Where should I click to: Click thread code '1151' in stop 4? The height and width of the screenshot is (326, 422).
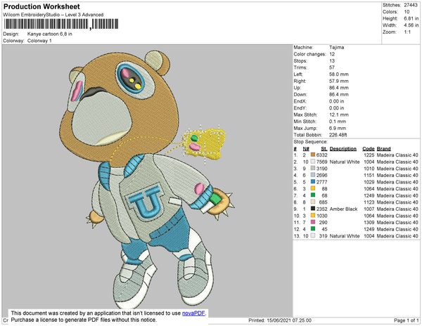[369, 175]
